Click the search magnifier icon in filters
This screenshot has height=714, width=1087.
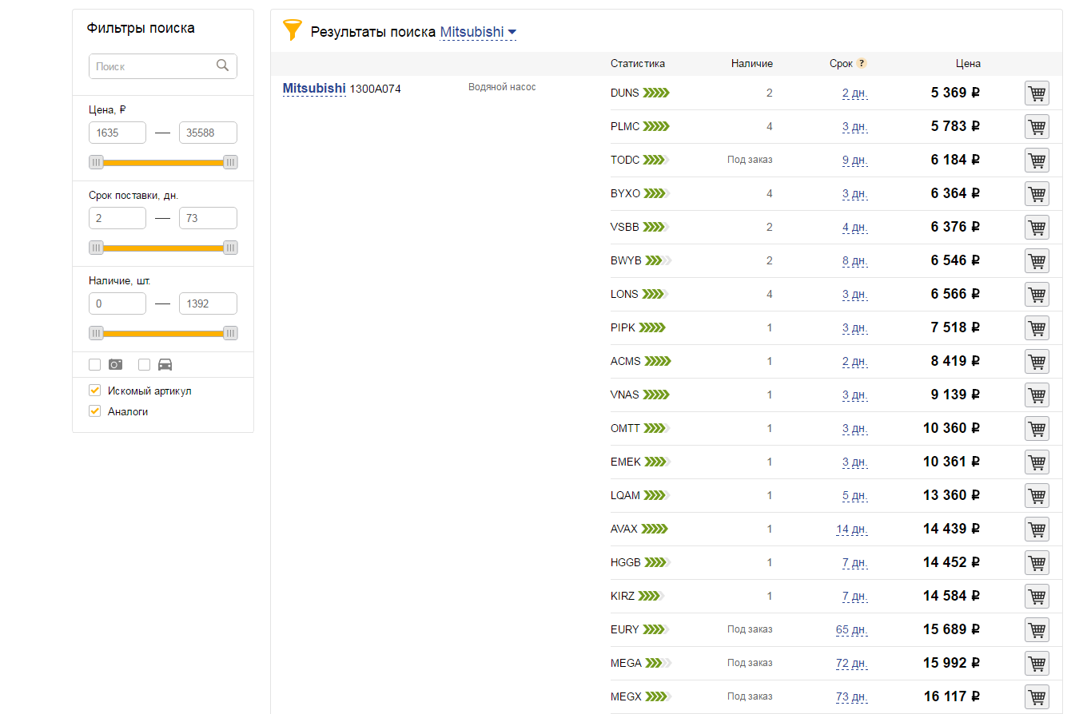point(223,66)
